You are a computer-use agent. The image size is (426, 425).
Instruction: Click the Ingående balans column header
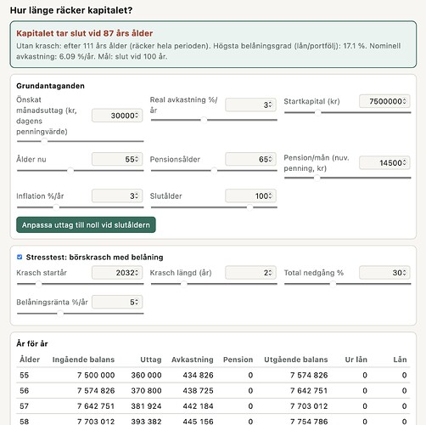point(83,360)
